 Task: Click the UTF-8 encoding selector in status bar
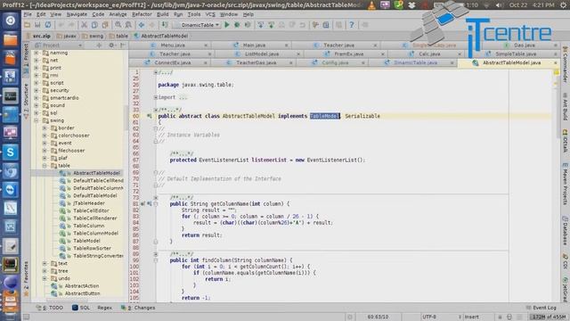(x=442, y=317)
